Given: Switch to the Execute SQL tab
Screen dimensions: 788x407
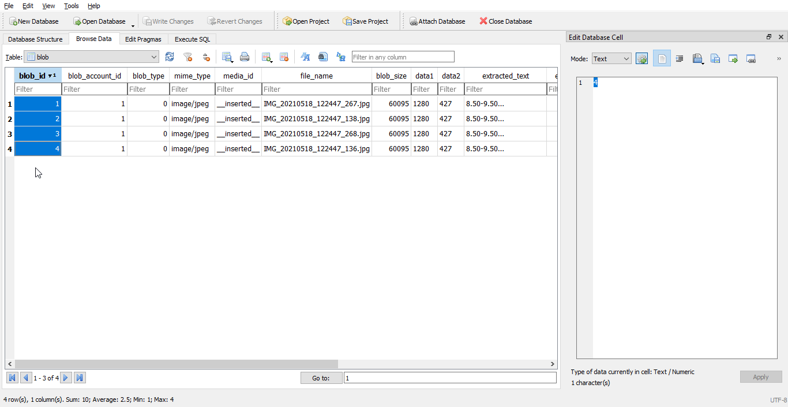Looking at the screenshot, I should [x=192, y=39].
